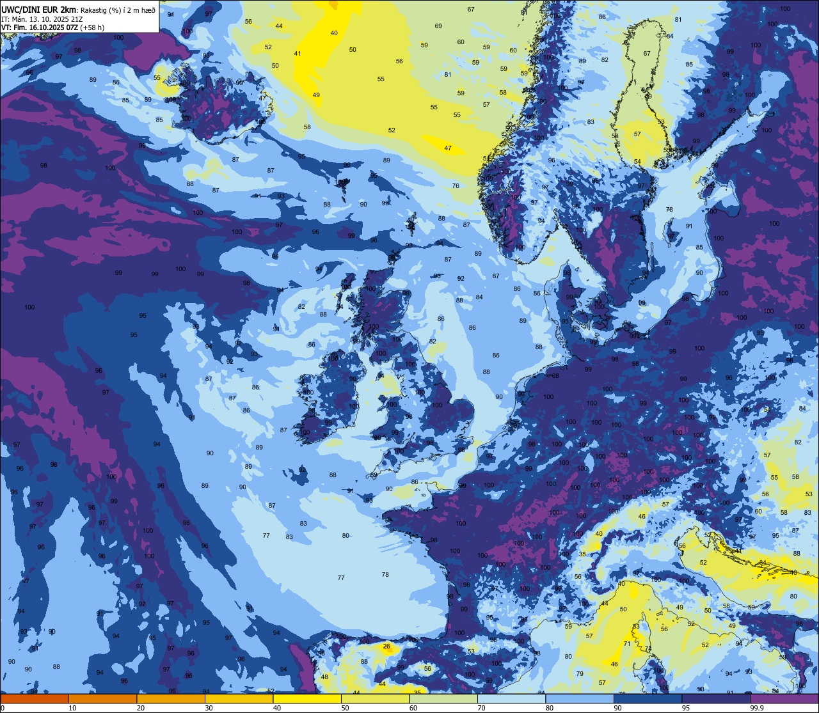Click the 'VT: Fim. 16.10.2025 07Z (+58 h)' line

[x=52, y=27]
